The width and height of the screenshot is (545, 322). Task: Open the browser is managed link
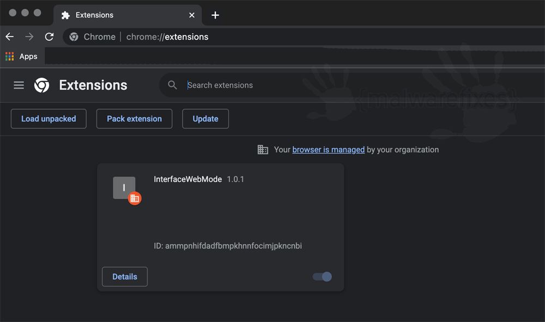point(329,150)
